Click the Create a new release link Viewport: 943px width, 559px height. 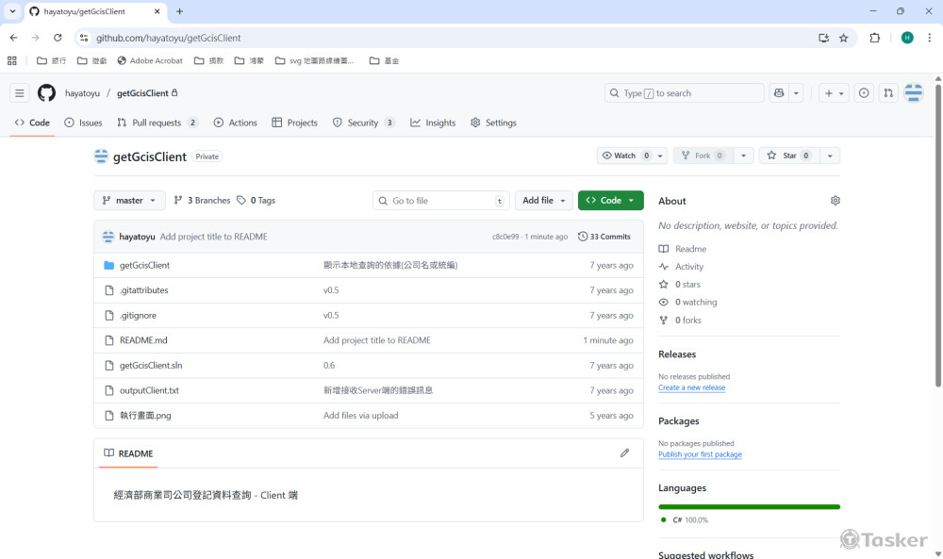(x=691, y=387)
